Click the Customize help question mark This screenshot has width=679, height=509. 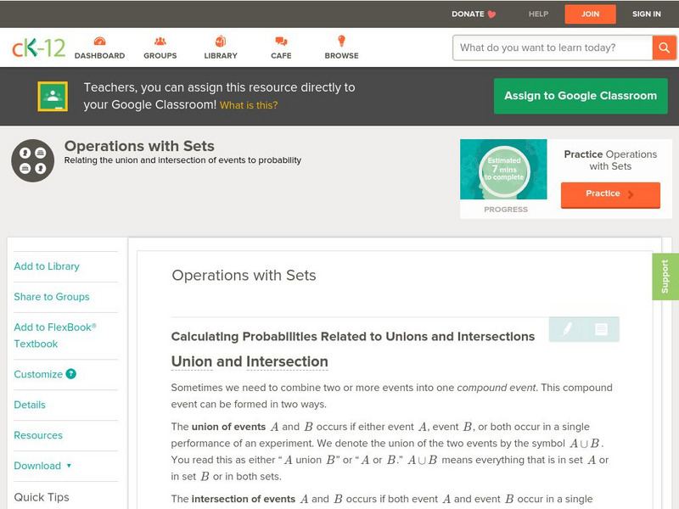[71, 374]
